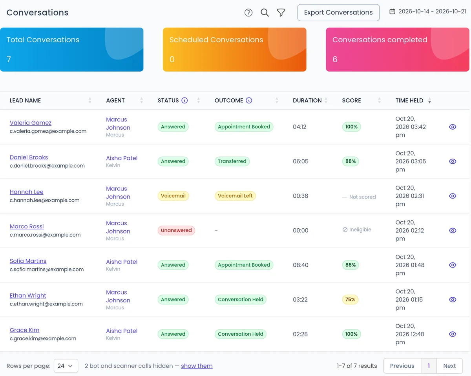Click the Ineligible icon in Marco Rossi row

(345, 230)
